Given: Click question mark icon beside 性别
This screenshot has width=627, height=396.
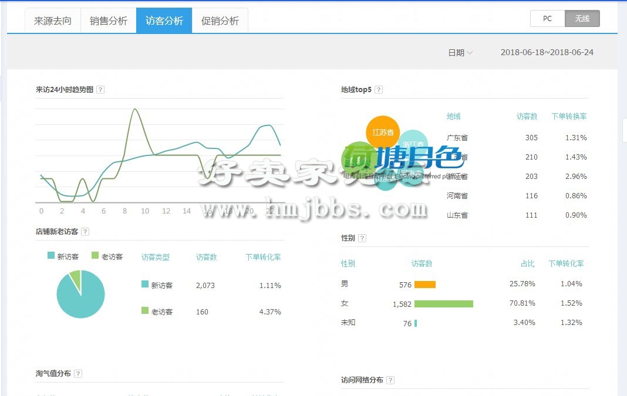Looking at the screenshot, I should click(362, 238).
